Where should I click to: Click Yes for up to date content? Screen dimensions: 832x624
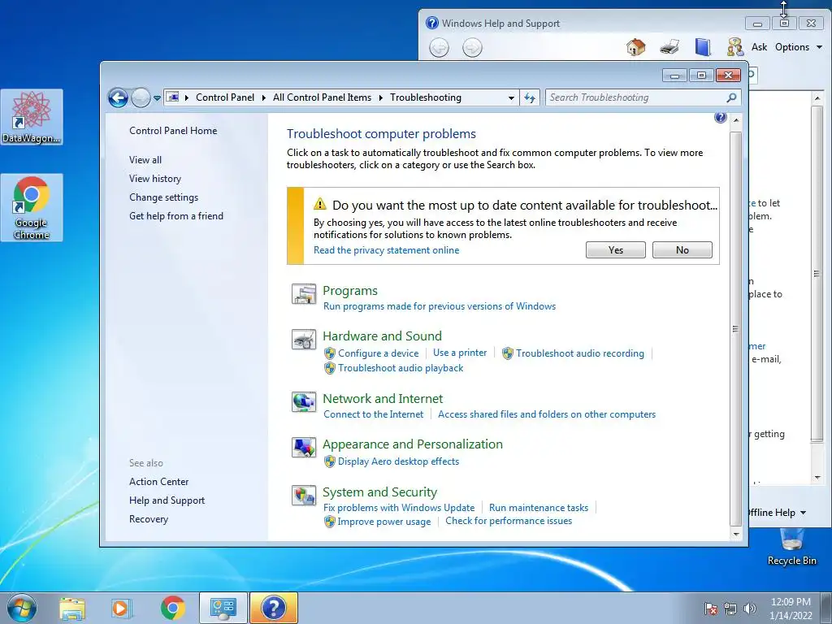616,250
